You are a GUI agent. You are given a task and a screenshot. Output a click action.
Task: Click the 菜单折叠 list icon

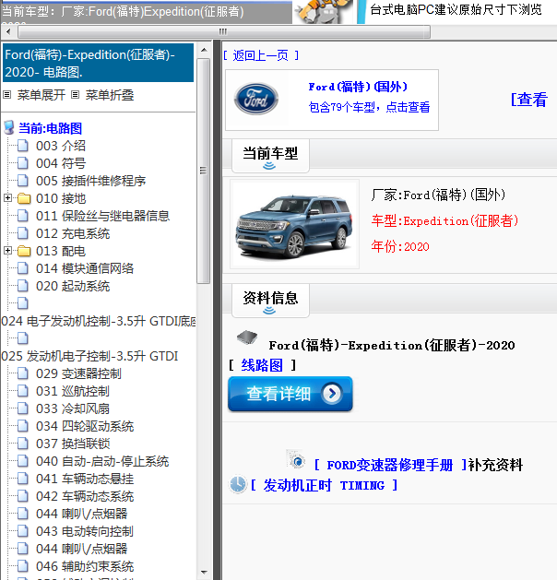pyautogui.click(x=75, y=95)
